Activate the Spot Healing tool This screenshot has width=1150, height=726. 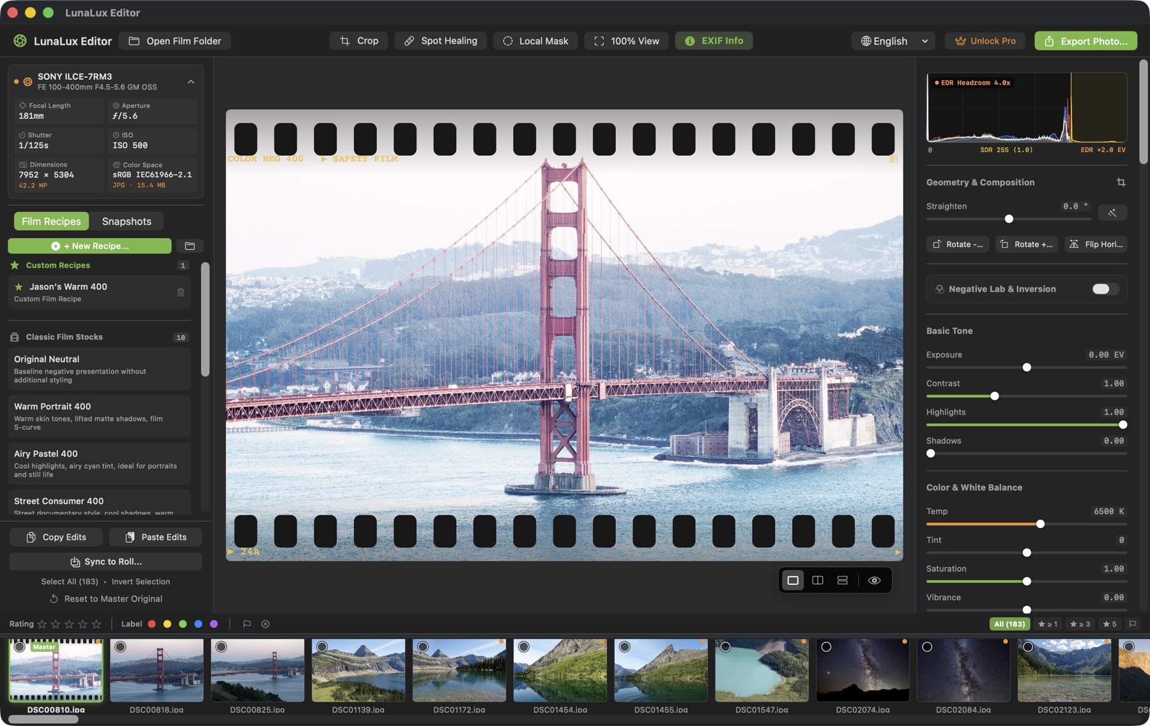[x=440, y=41]
